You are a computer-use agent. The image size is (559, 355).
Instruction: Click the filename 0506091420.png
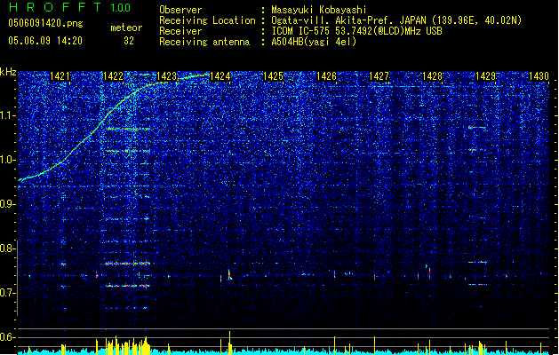click(x=45, y=23)
